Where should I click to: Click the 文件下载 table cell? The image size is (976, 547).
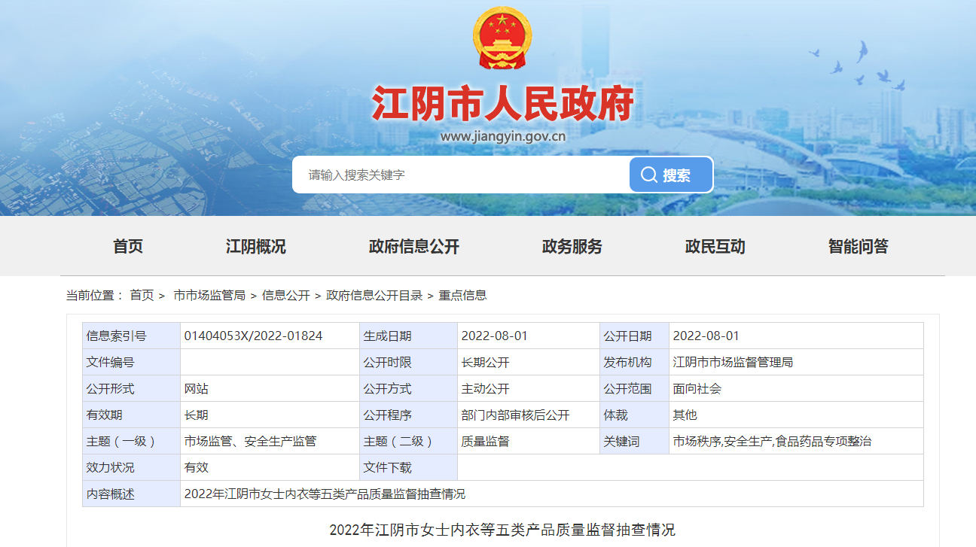388,467
